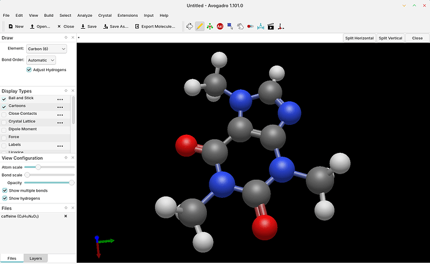Open the Element dropdown showing Carbon
The height and width of the screenshot is (269, 430).
pos(47,48)
